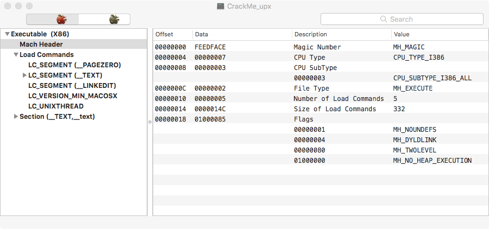Select LC_SEGMENT (__PAGEZERO) in sidebar
489x229 pixels.
coord(74,65)
